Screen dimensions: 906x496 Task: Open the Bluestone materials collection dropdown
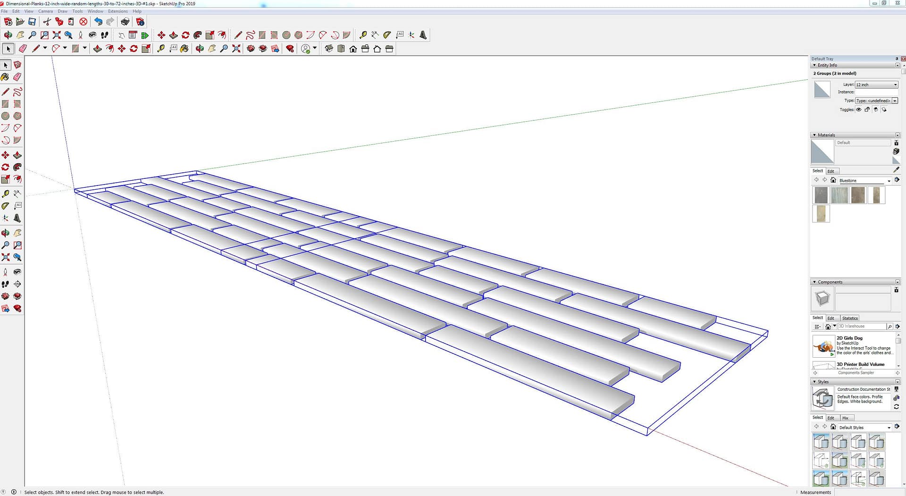coord(889,181)
